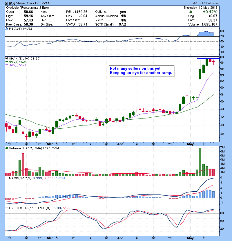Click the large red February volume bar

(23, 165)
